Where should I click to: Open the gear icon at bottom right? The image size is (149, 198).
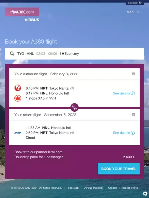click(x=145, y=194)
